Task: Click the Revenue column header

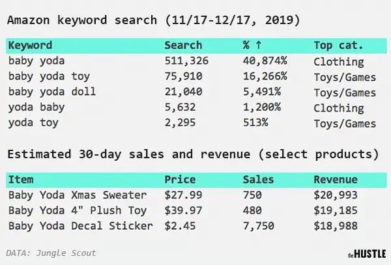Action: coord(336,180)
